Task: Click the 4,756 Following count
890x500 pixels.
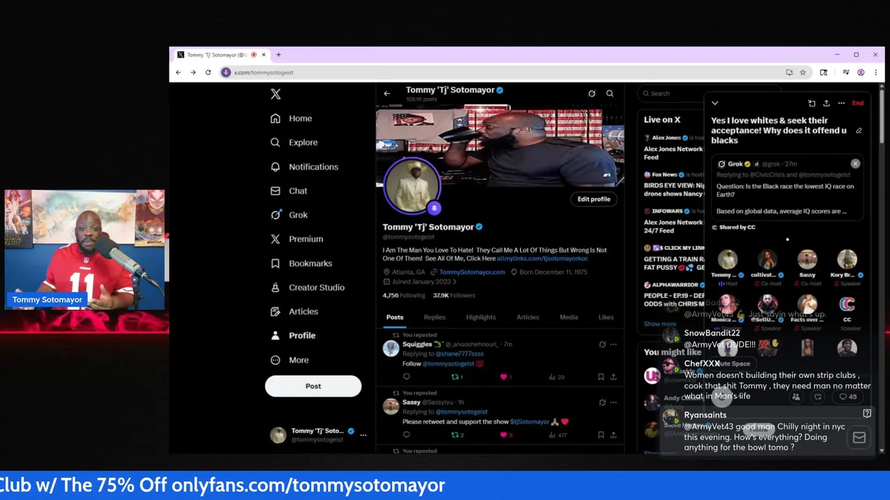Action: click(403, 295)
